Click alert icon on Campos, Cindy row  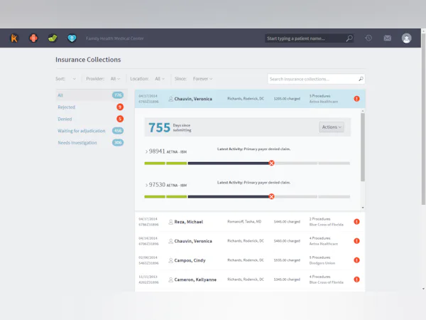pos(356,260)
